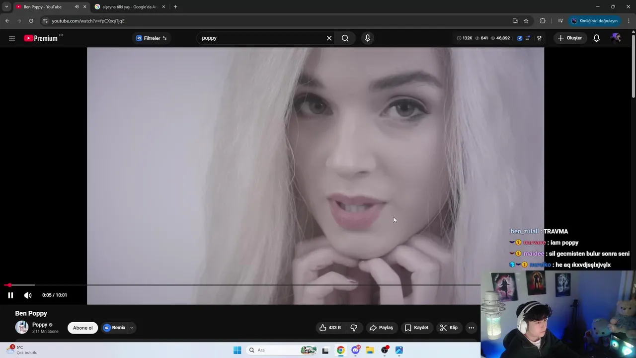
Task: Click the Windows taskbar Ara search box
Action: (281, 350)
